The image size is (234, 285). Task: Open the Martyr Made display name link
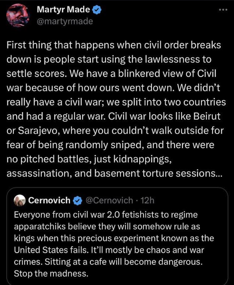pyautogui.click(x=63, y=10)
